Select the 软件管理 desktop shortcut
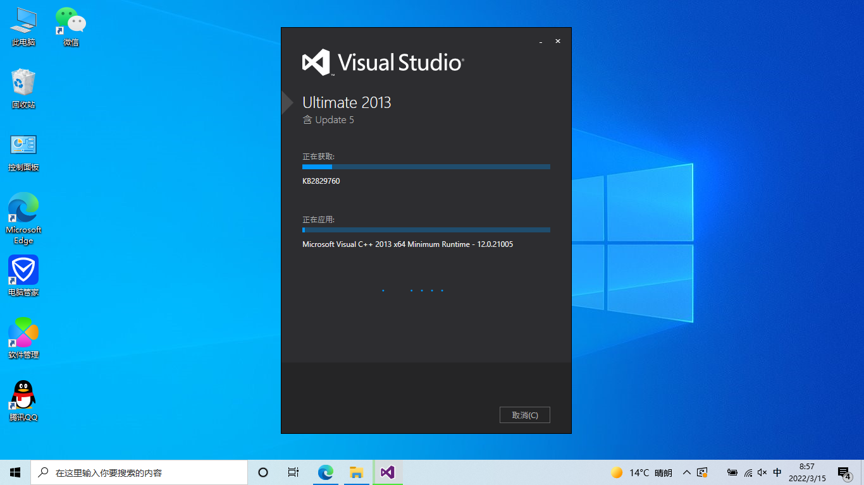The image size is (864, 485). click(23, 338)
